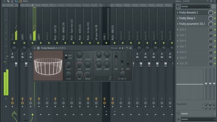Open the Presets menu of Fruity Reeverb 2

point(114,48)
